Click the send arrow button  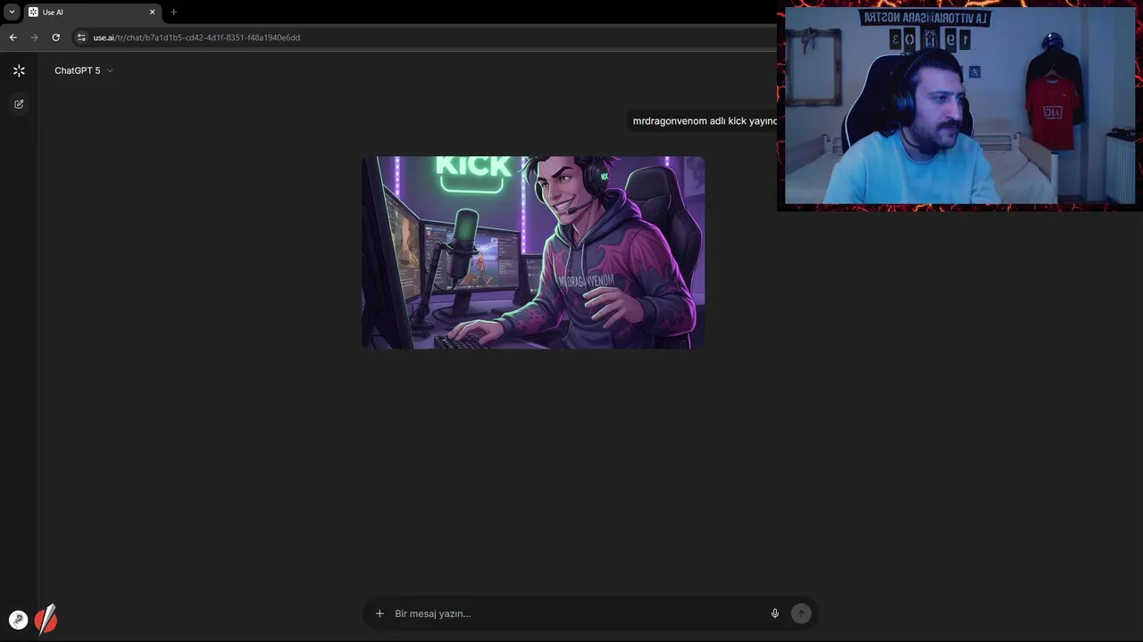point(801,613)
